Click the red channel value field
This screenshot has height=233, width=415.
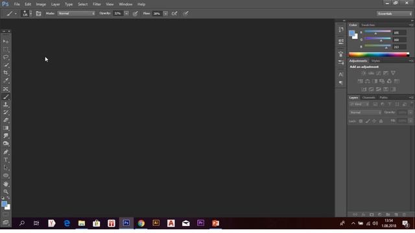399,33
